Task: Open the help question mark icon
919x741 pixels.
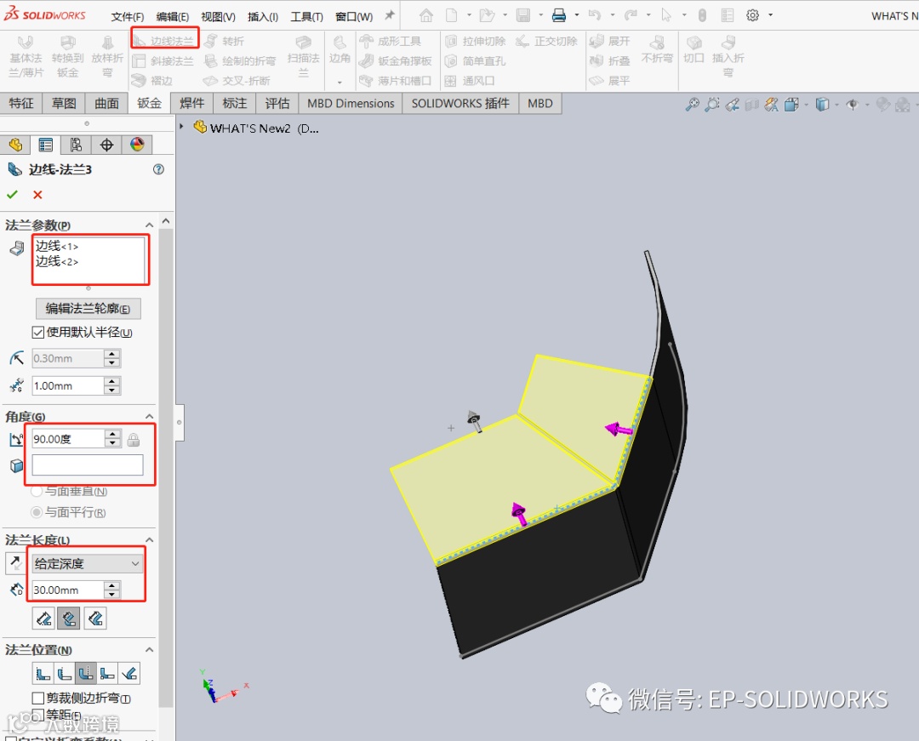Action: click(x=158, y=169)
